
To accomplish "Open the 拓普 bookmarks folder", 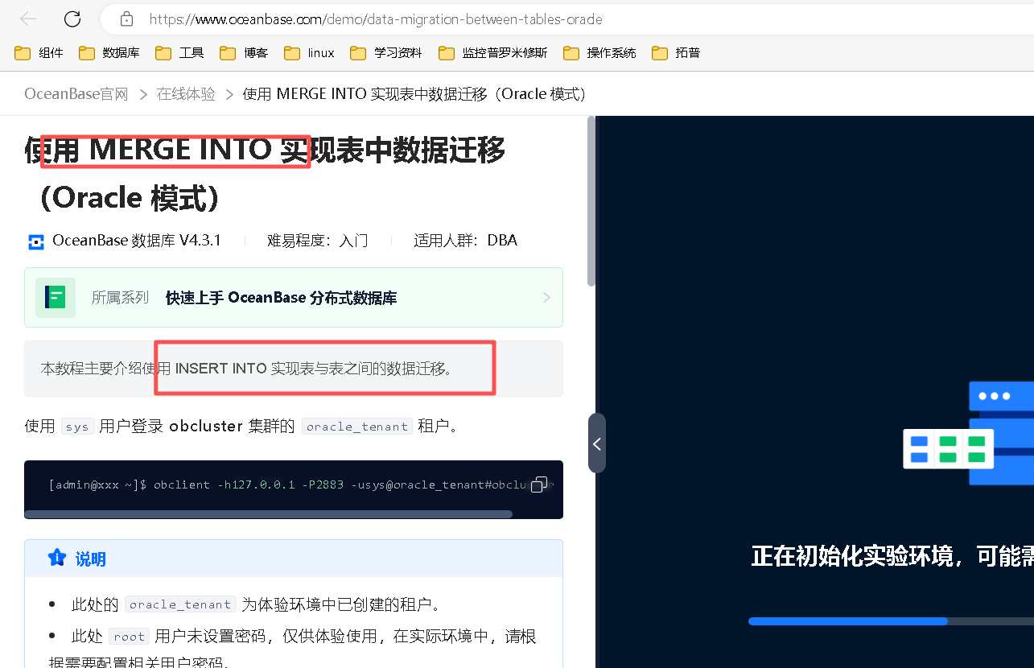I will coord(676,53).
